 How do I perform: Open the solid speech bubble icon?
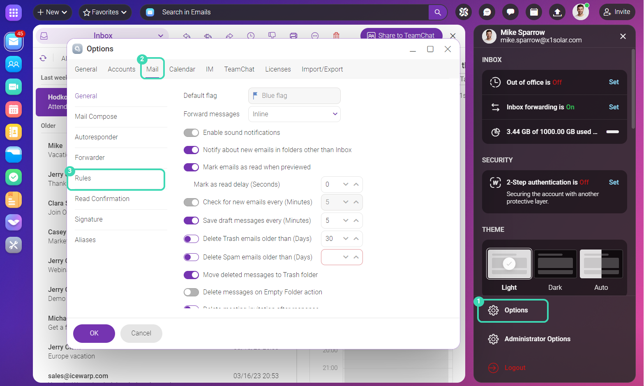pos(510,12)
